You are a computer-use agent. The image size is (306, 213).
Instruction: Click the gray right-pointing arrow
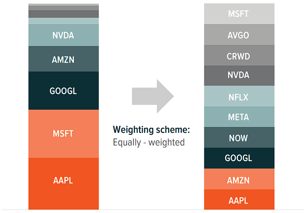tap(153, 96)
